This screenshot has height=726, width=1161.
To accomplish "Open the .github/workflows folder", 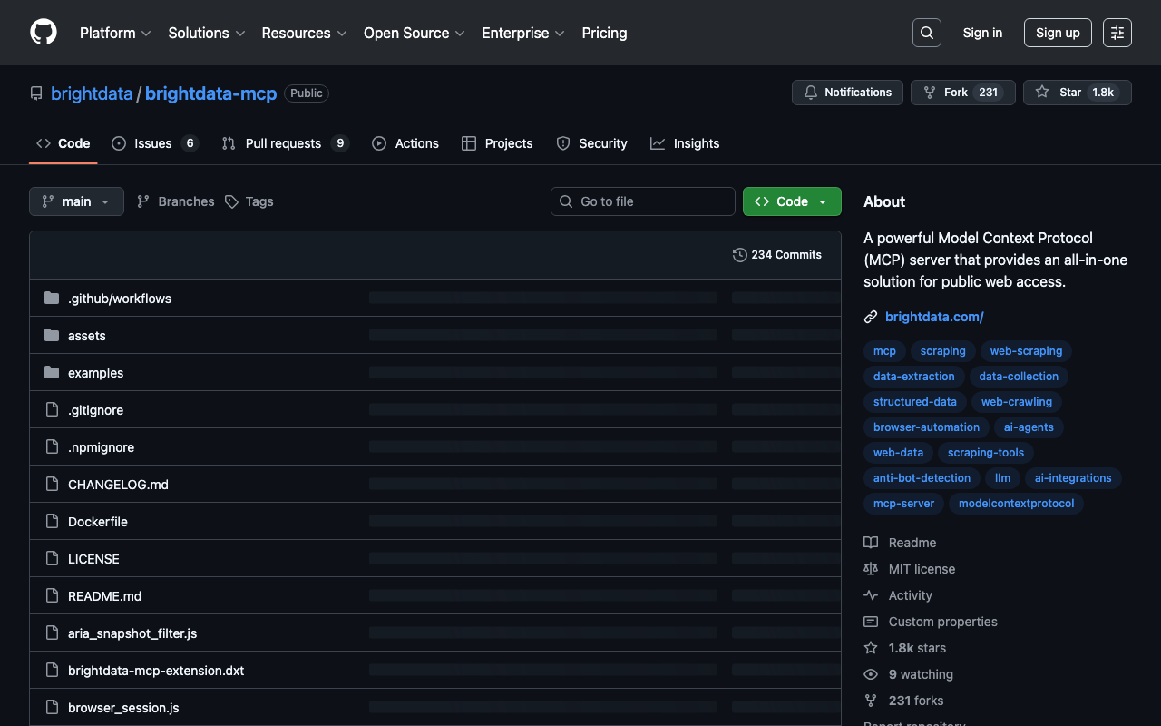I will [120, 299].
